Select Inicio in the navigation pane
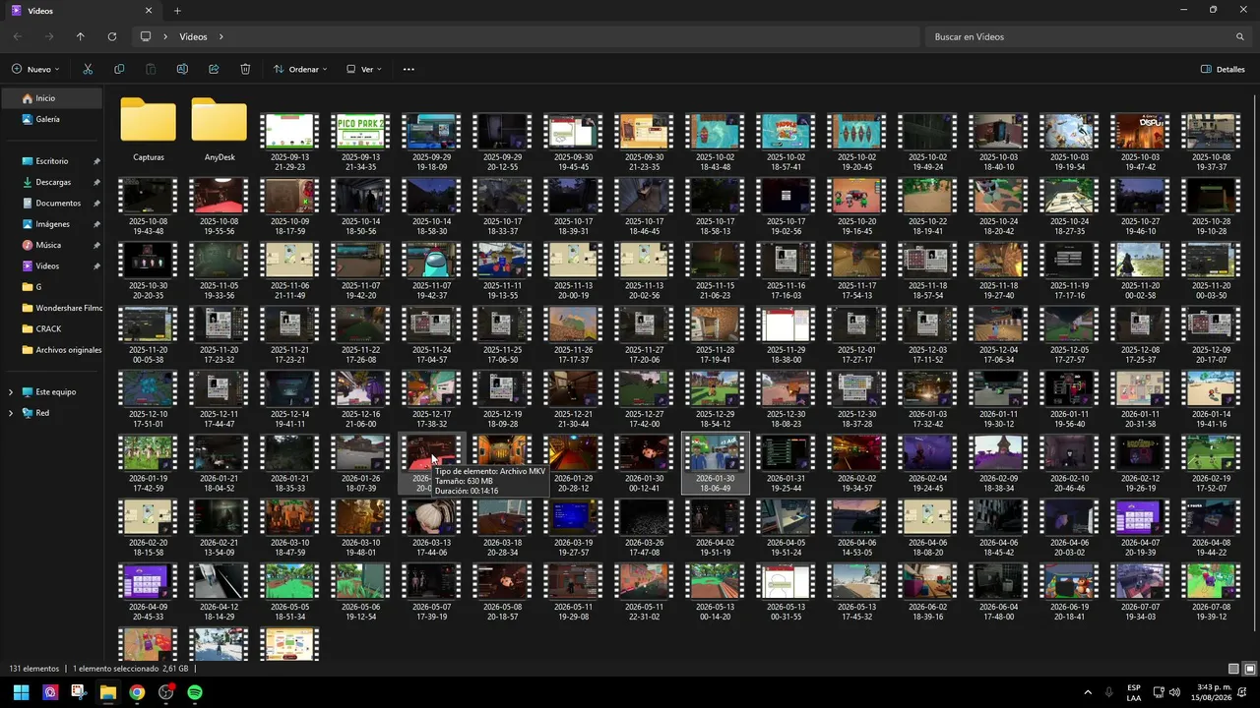1260x708 pixels. pos(52,98)
